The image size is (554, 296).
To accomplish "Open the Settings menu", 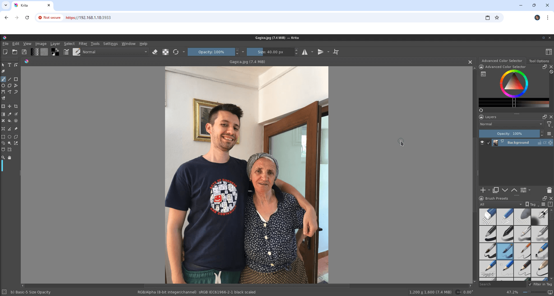I will 111,44.
